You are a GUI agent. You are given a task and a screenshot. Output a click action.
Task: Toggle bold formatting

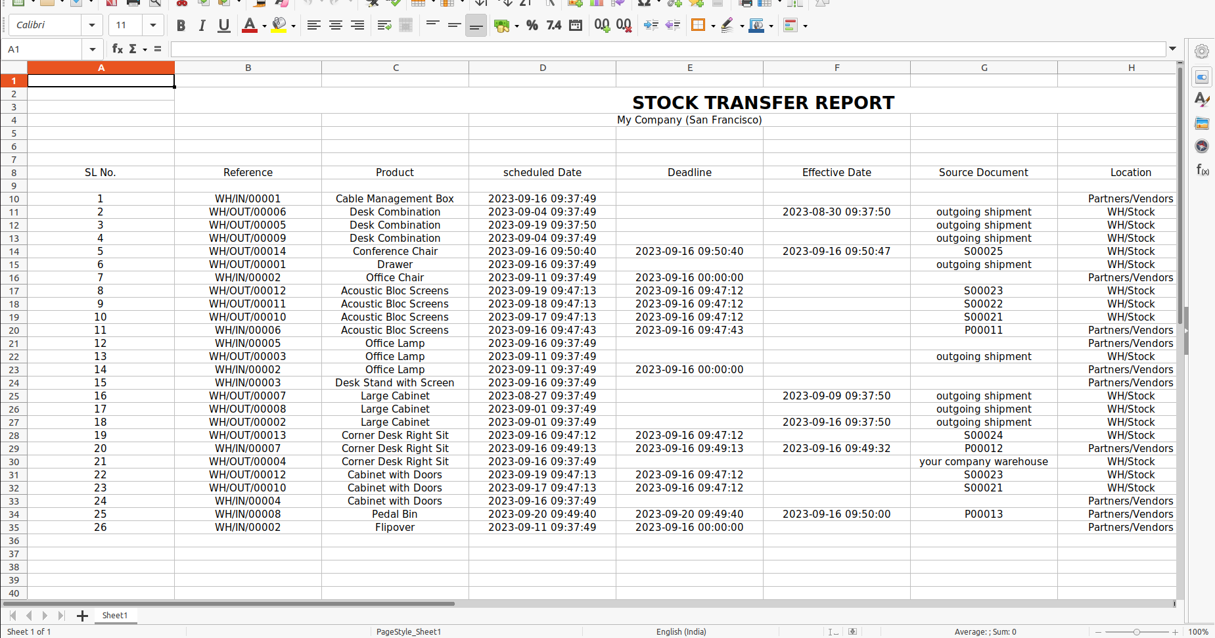(181, 26)
